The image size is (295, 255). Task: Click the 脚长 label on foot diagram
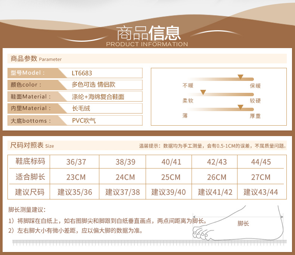pyautogui.click(x=243, y=223)
